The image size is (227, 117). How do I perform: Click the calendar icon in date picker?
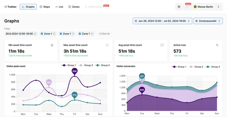[136, 21]
